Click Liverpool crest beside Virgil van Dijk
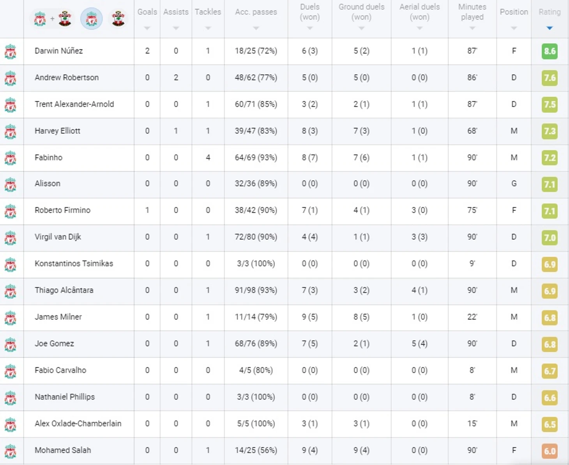Viewport: 569px width, 465px height. 11,238
